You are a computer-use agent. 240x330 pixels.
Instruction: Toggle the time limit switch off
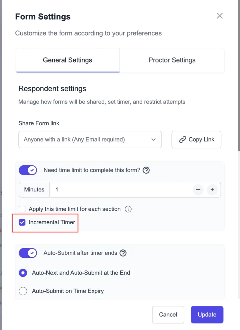click(28, 170)
